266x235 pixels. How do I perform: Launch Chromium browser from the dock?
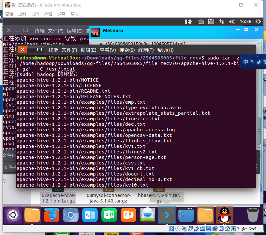point(70,215)
